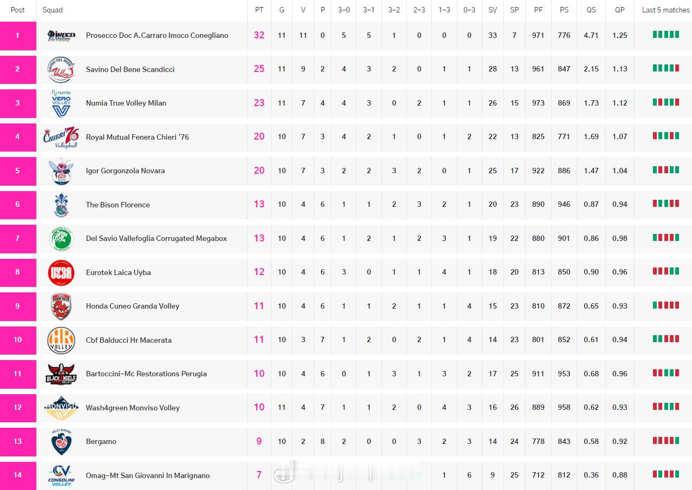Click the Squad column header
Viewport: 692px width, 490px height.
53,10
